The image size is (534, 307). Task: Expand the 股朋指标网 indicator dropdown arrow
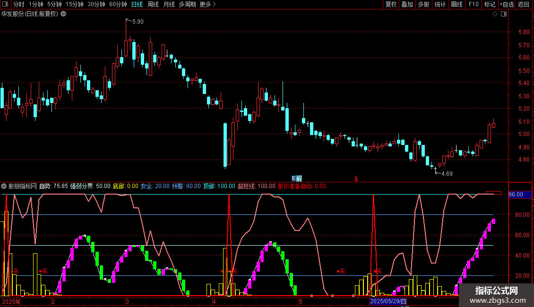(x=4, y=186)
